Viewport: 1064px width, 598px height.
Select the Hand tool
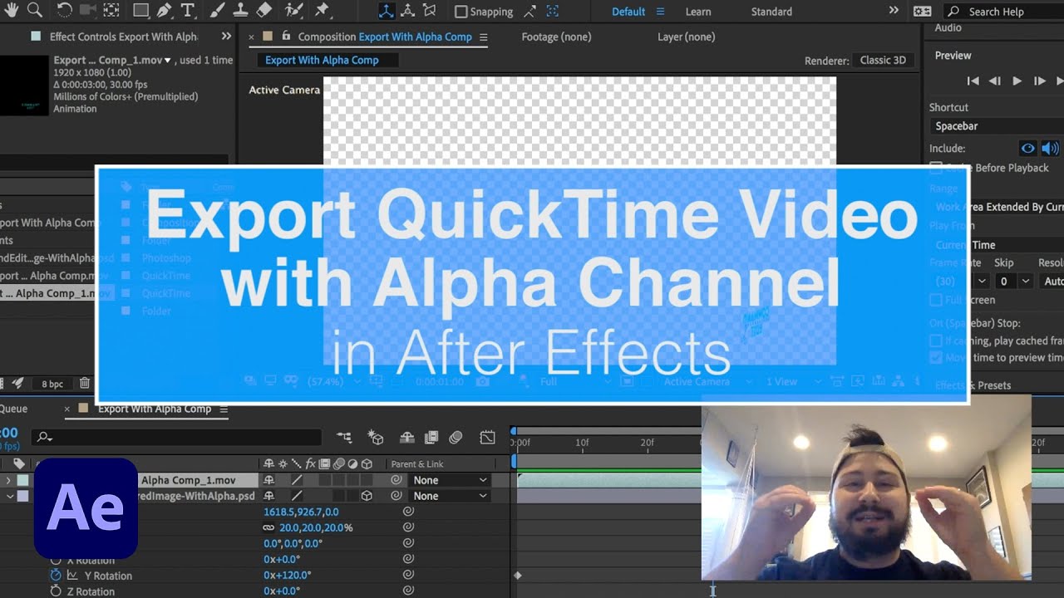(11, 10)
